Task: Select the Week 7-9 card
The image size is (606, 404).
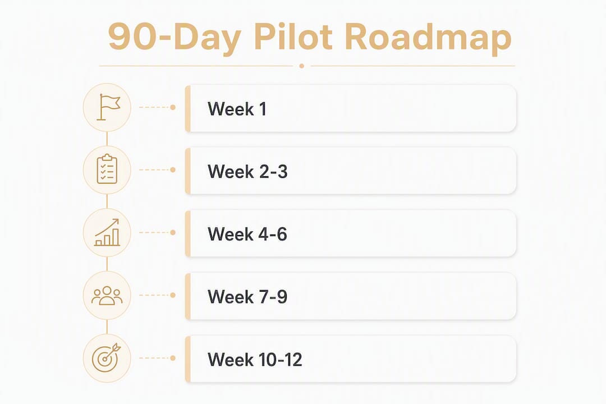Action: [351, 296]
